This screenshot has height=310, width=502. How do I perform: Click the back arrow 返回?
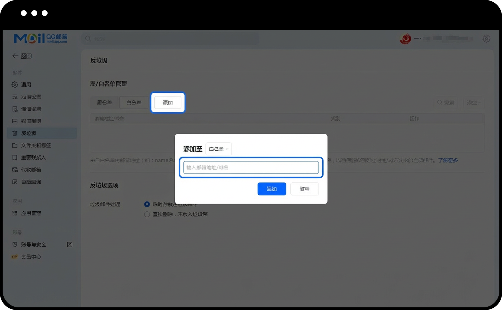[22, 56]
